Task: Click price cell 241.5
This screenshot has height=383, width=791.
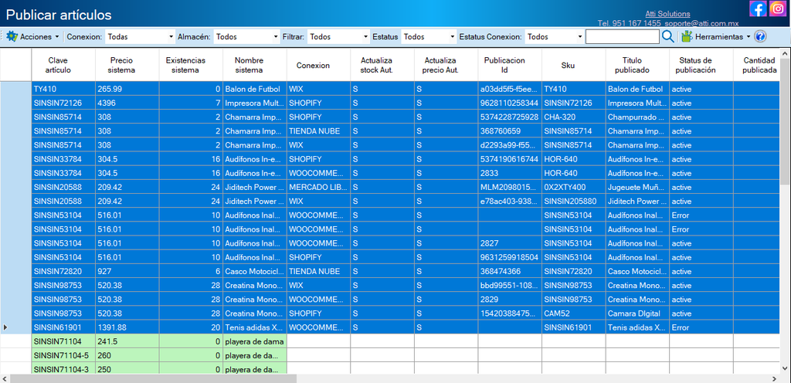Action: 127,341
